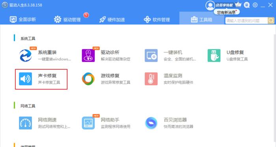
Task: Click the 会员享特权 link
Action: coord(224,5)
